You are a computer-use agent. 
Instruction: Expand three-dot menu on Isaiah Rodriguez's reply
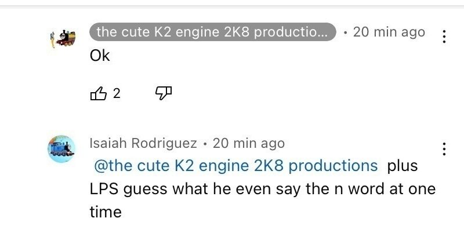[444, 148]
